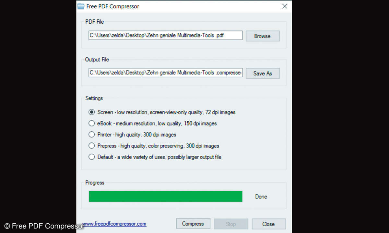Click the Output File group label

click(97, 60)
